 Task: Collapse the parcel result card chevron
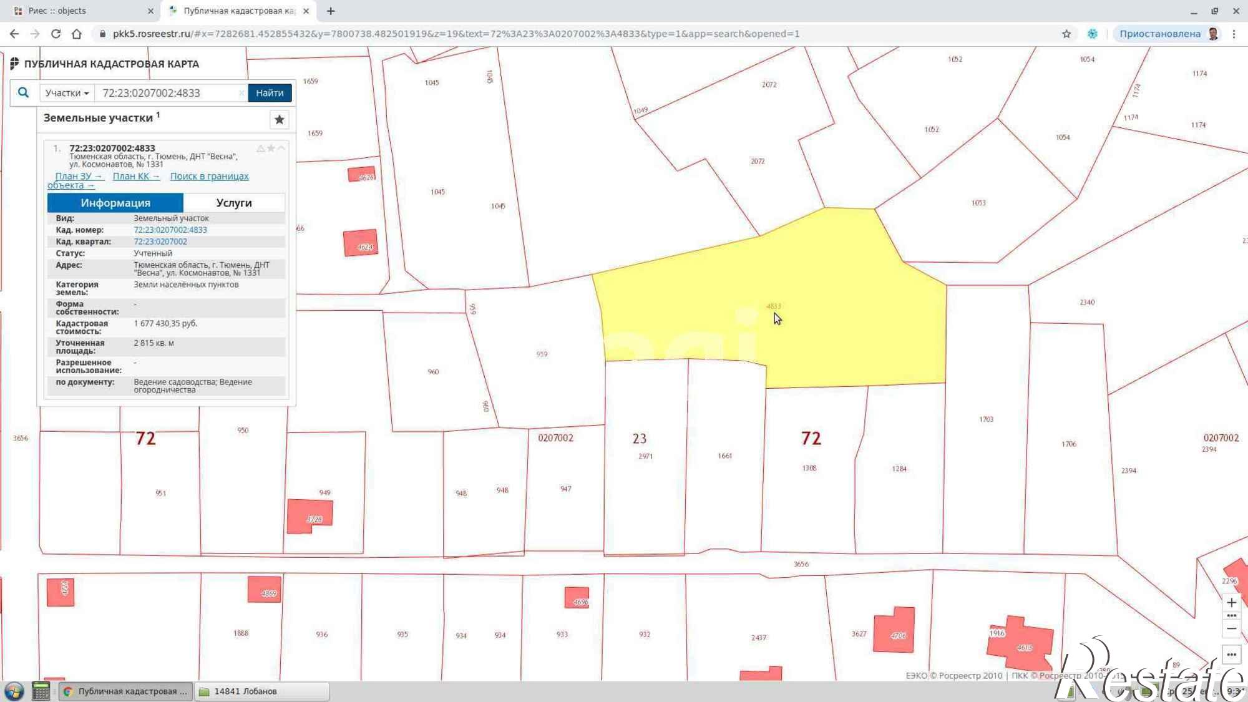pos(281,149)
